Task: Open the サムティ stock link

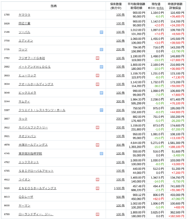Action: 24,102
